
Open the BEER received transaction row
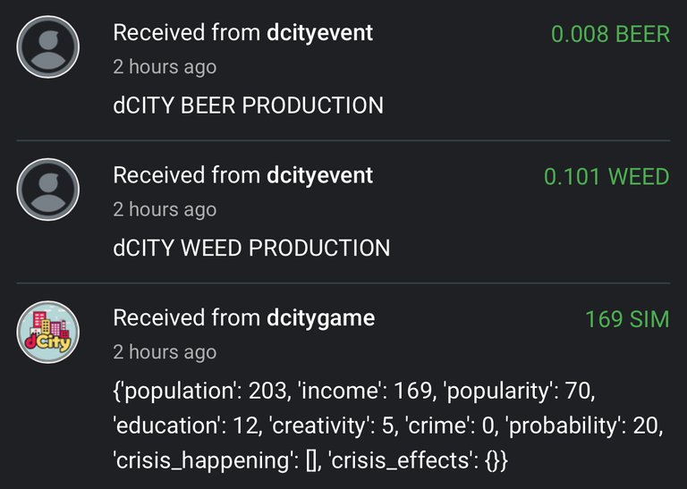(343, 70)
